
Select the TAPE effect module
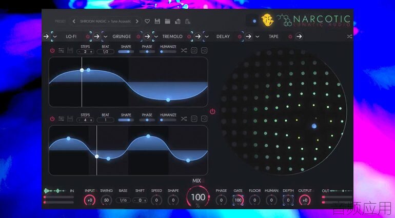tap(273, 36)
